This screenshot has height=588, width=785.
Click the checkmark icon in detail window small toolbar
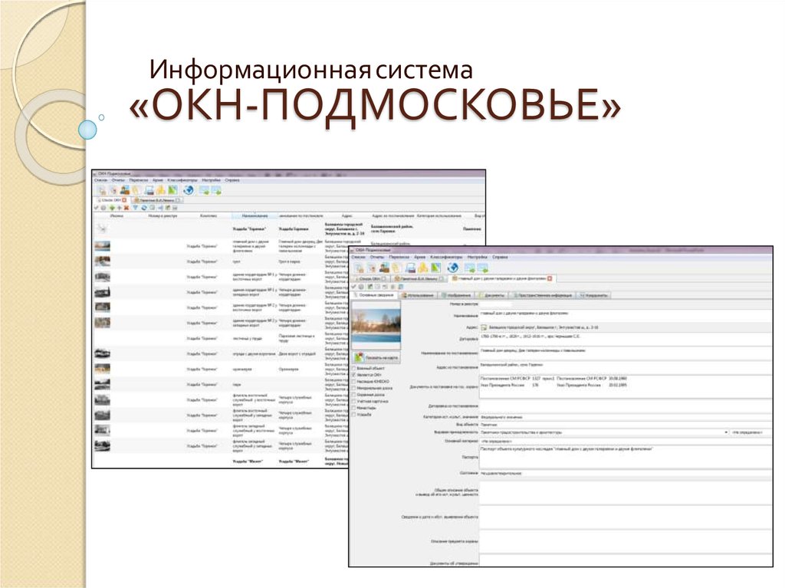click(x=354, y=287)
